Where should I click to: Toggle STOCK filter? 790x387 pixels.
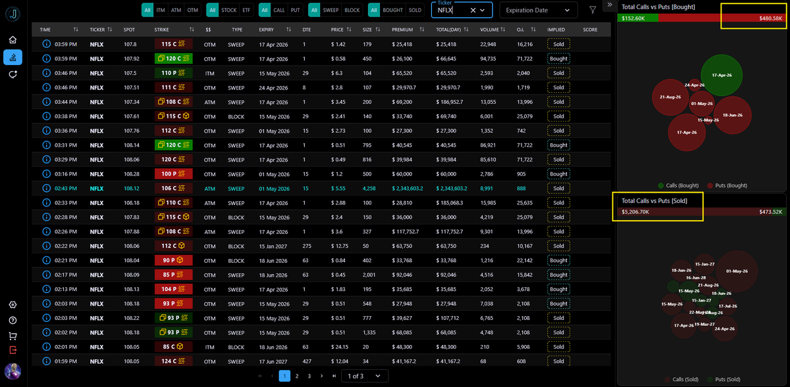pos(229,11)
